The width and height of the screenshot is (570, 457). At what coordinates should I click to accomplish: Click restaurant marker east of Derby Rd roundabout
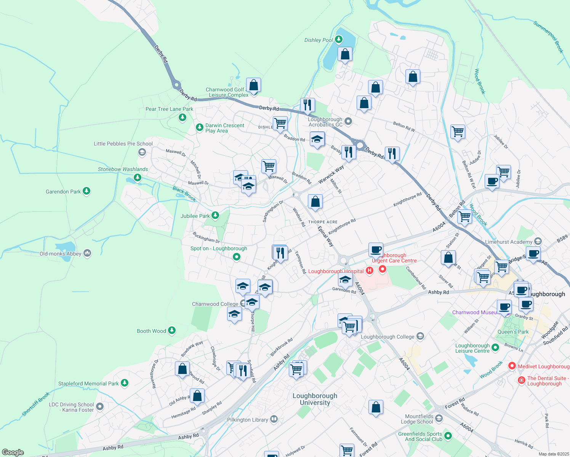pos(392,154)
